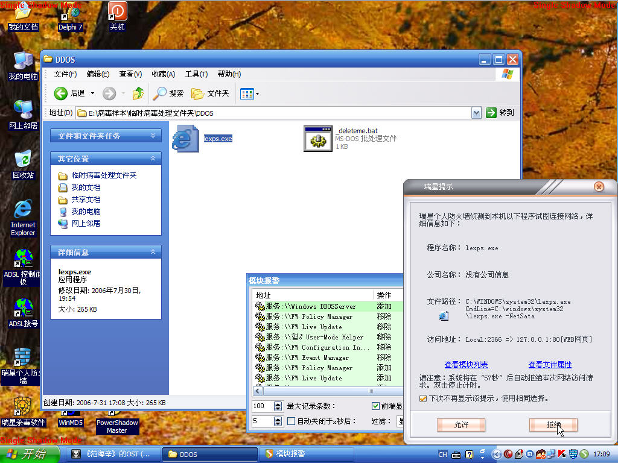Select the 'FW Configuration In...' service row
Viewport: 618px width, 463px height.
327,347
